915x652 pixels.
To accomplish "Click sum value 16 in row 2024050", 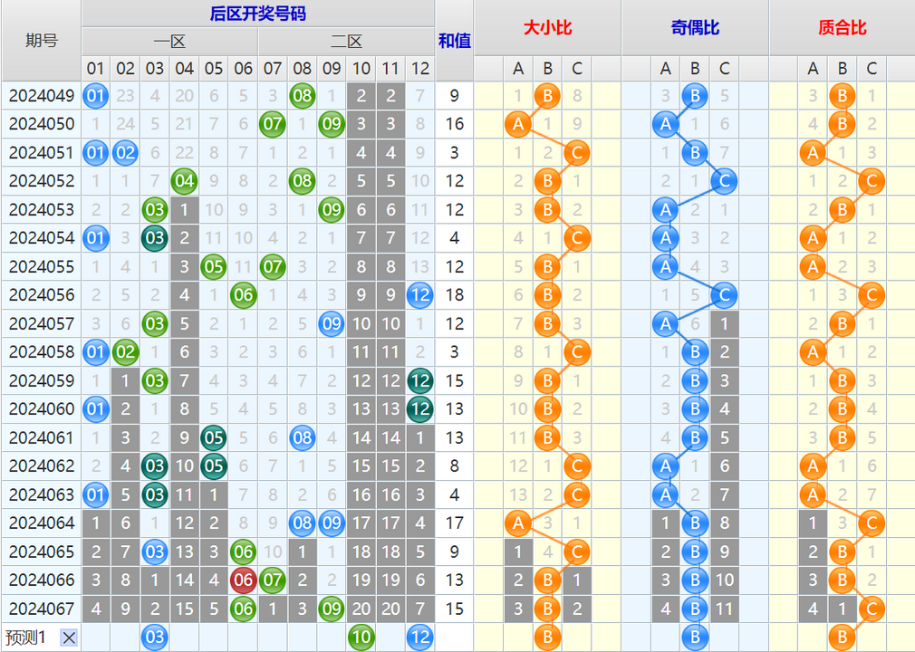I will pos(454,124).
